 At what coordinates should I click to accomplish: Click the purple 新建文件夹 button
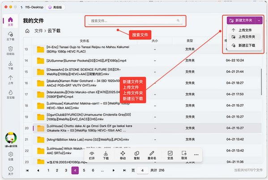241,20
